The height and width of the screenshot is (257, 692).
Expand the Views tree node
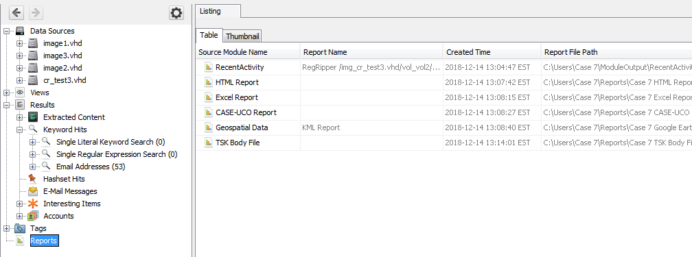[6, 93]
